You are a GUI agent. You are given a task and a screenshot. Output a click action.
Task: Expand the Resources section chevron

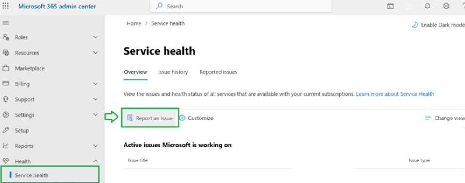95,53
